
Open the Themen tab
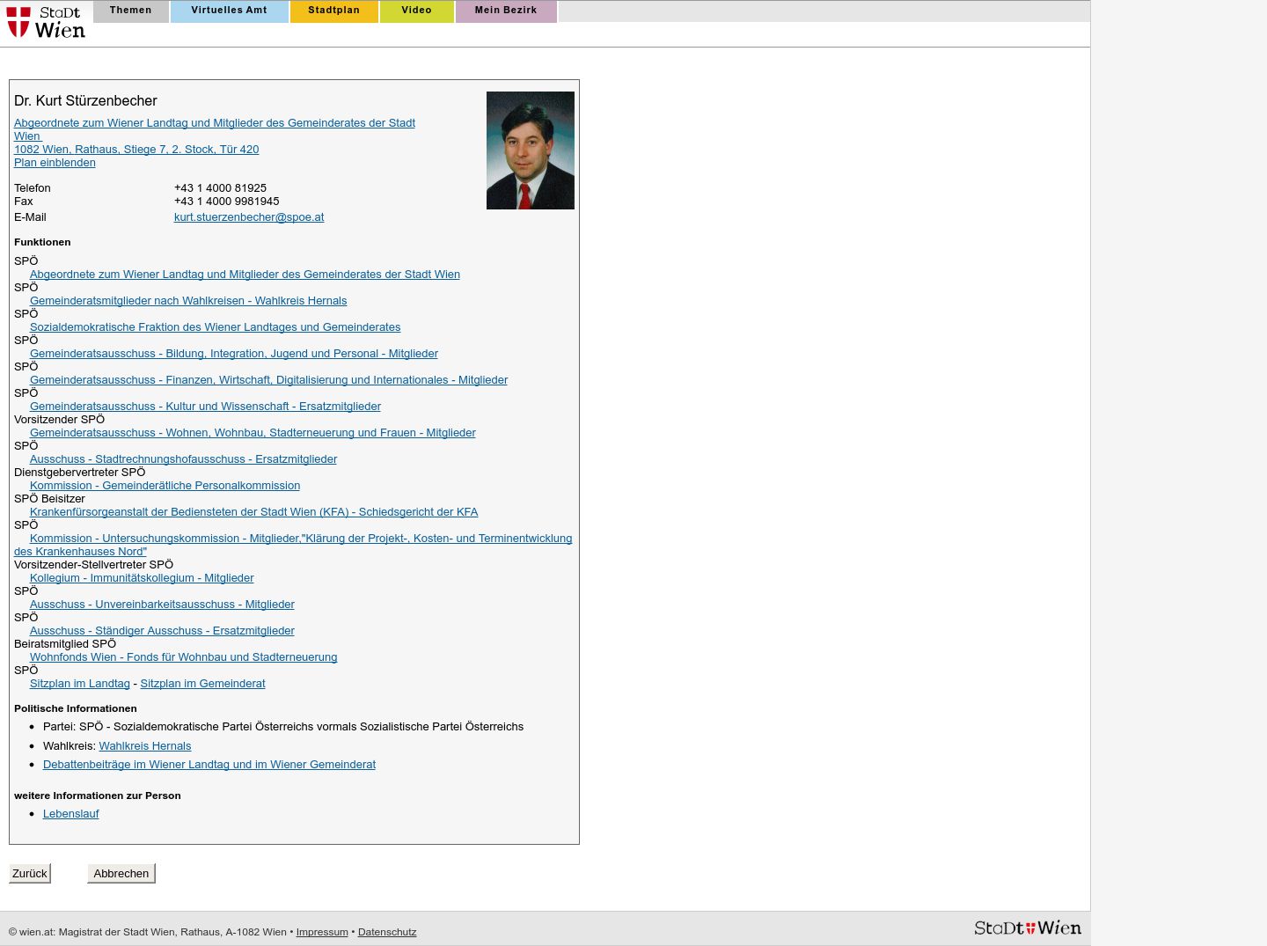(x=131, y=11)
